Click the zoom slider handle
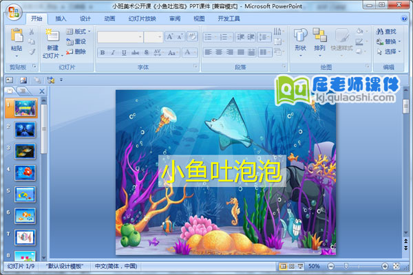Screen dimensions: 413x275 (x=346, y=266)
